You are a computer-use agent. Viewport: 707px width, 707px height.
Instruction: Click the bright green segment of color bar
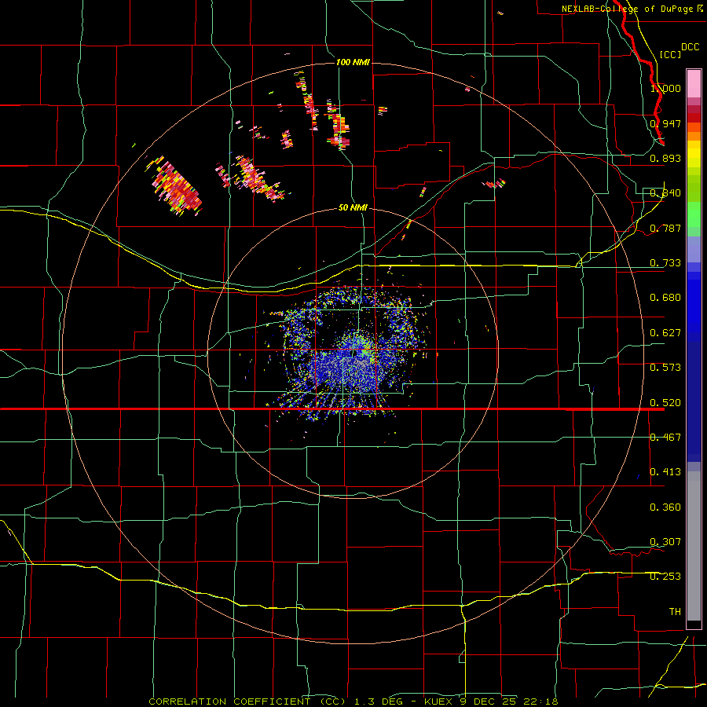[x=694, y=214]
